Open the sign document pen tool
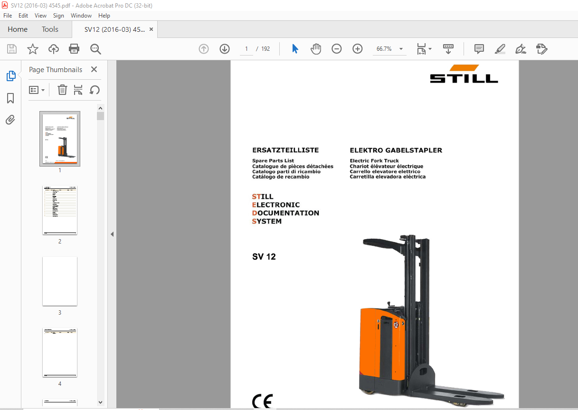Image resolution: width=578 pixels, height=410 pixels. tap(521, 49)
